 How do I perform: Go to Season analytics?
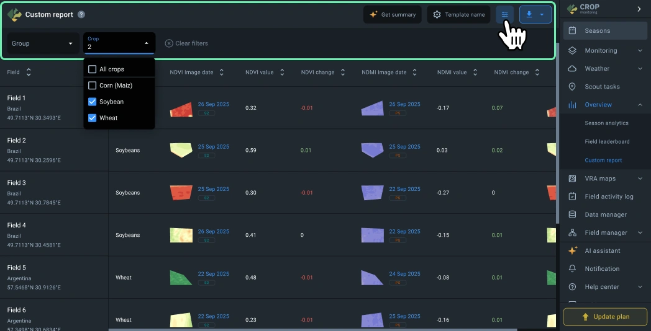(x=606, y=123)
